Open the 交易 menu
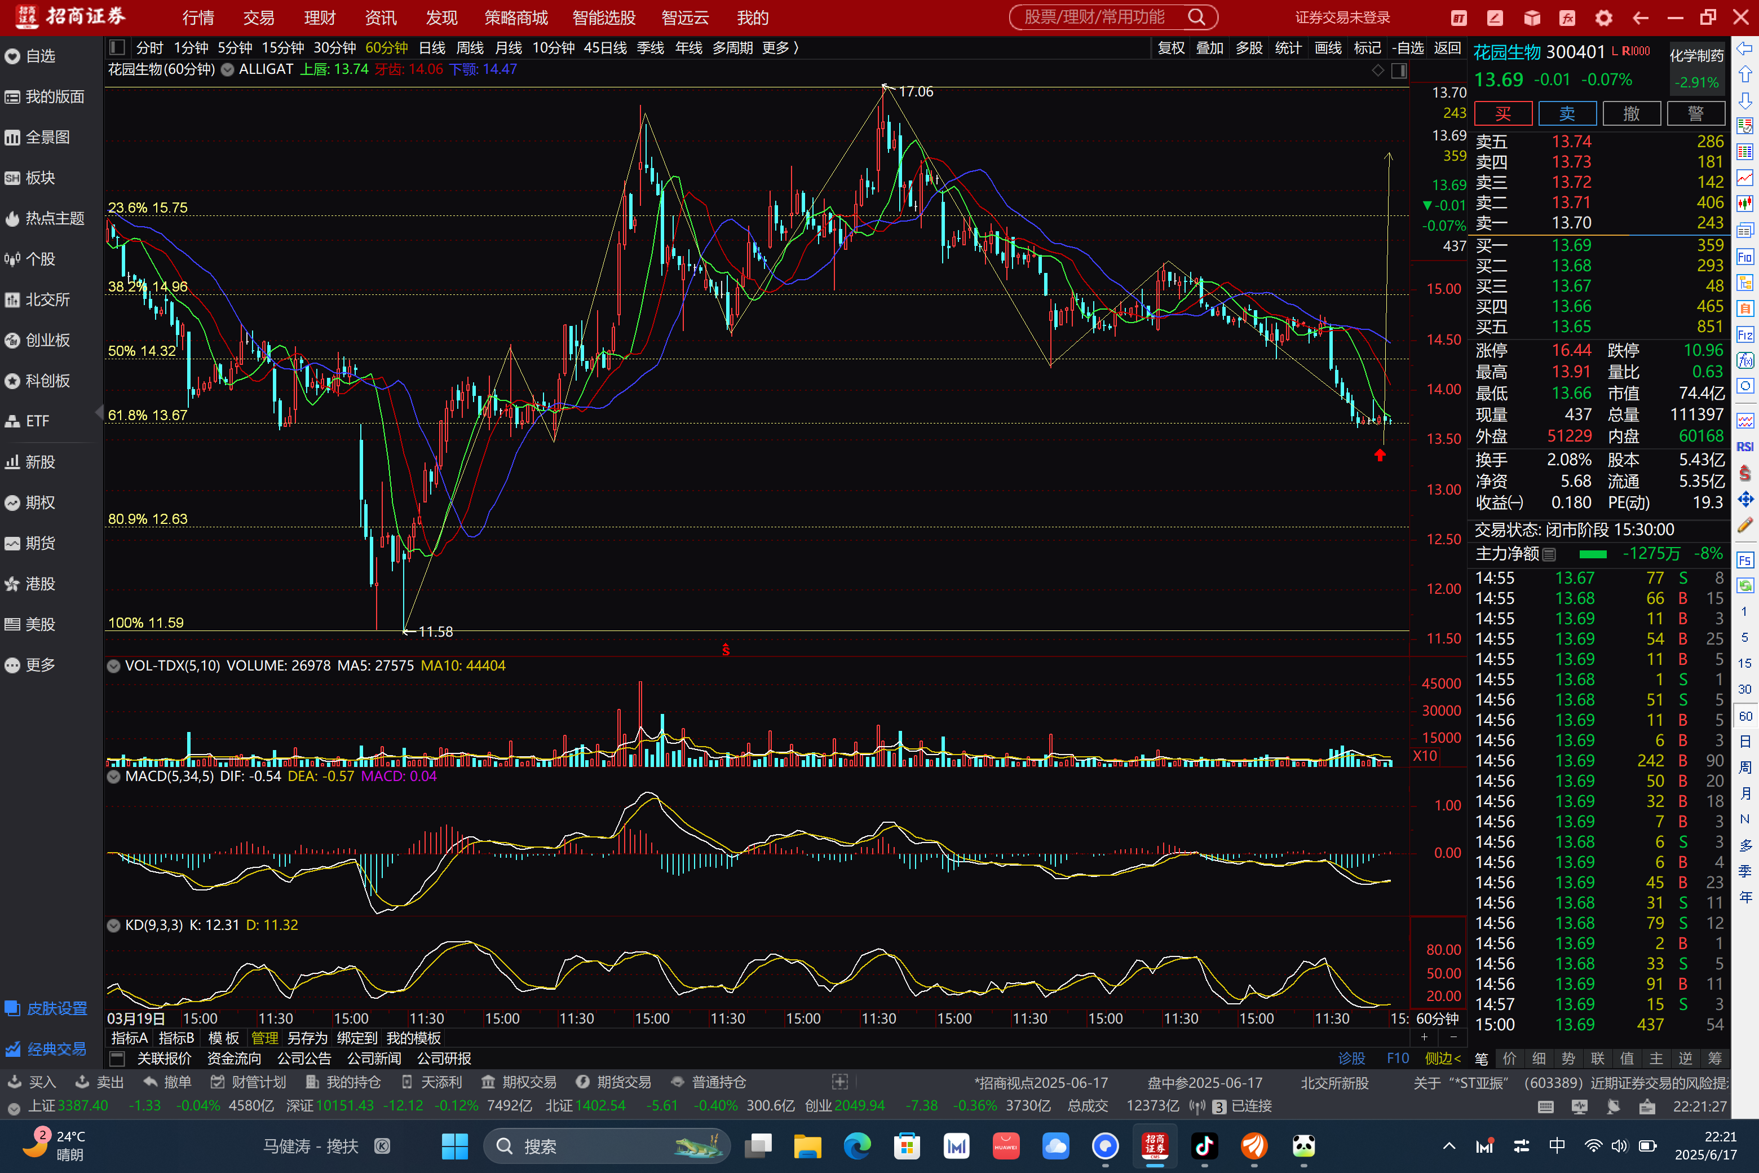This screenshot has width=1759, height=1173. pos(259,18)
